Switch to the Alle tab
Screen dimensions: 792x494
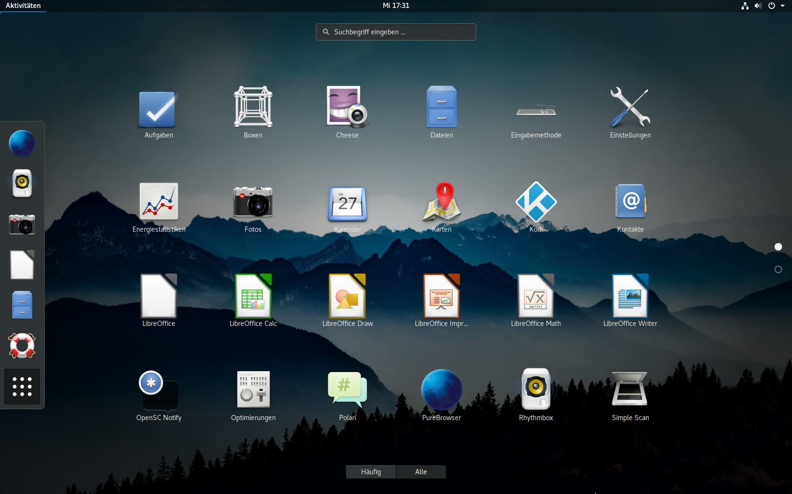[421, 472]
